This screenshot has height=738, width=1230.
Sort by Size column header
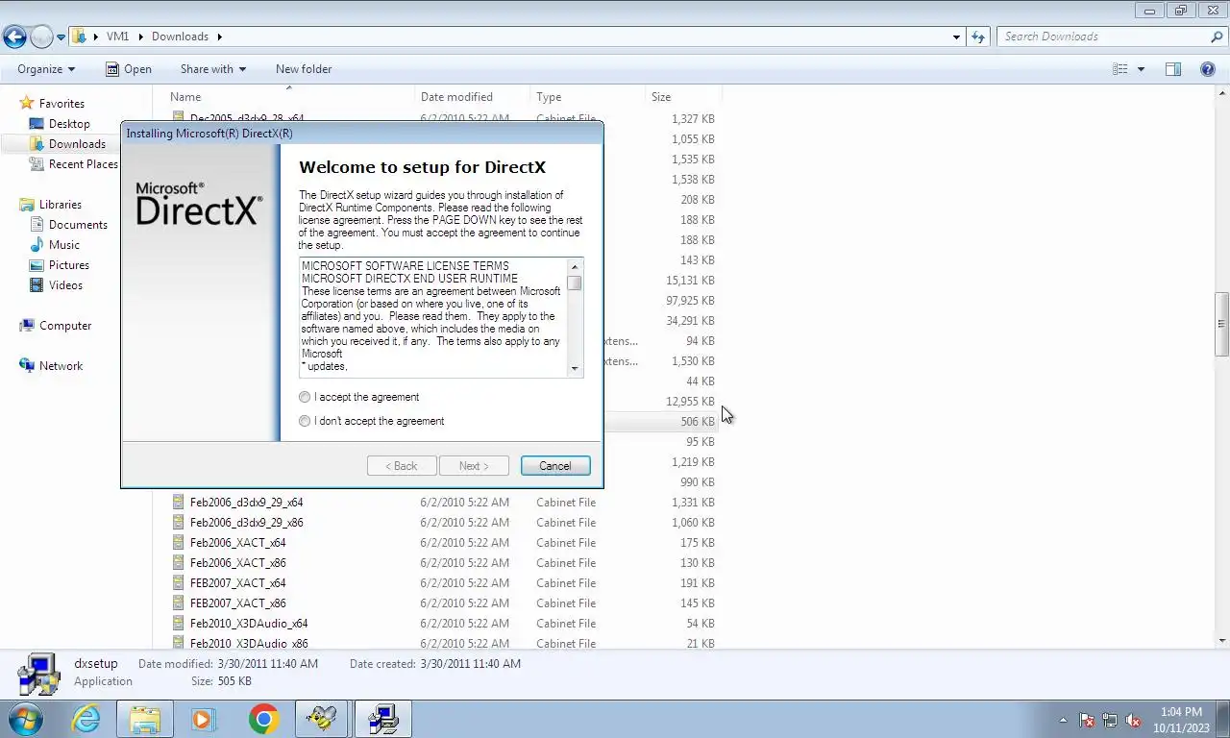click(x=683, y=97)
